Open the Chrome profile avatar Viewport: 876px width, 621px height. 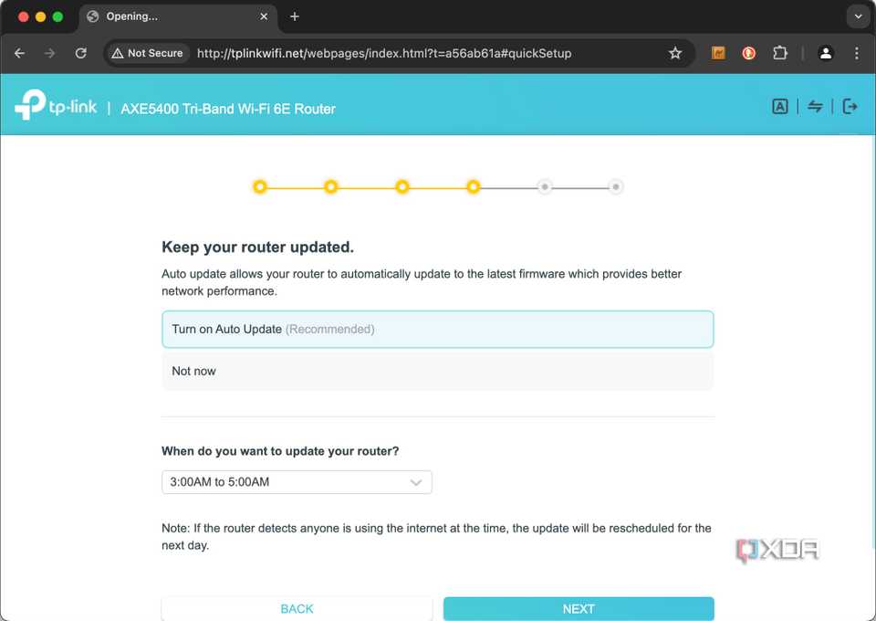click(x=826, y=53)
